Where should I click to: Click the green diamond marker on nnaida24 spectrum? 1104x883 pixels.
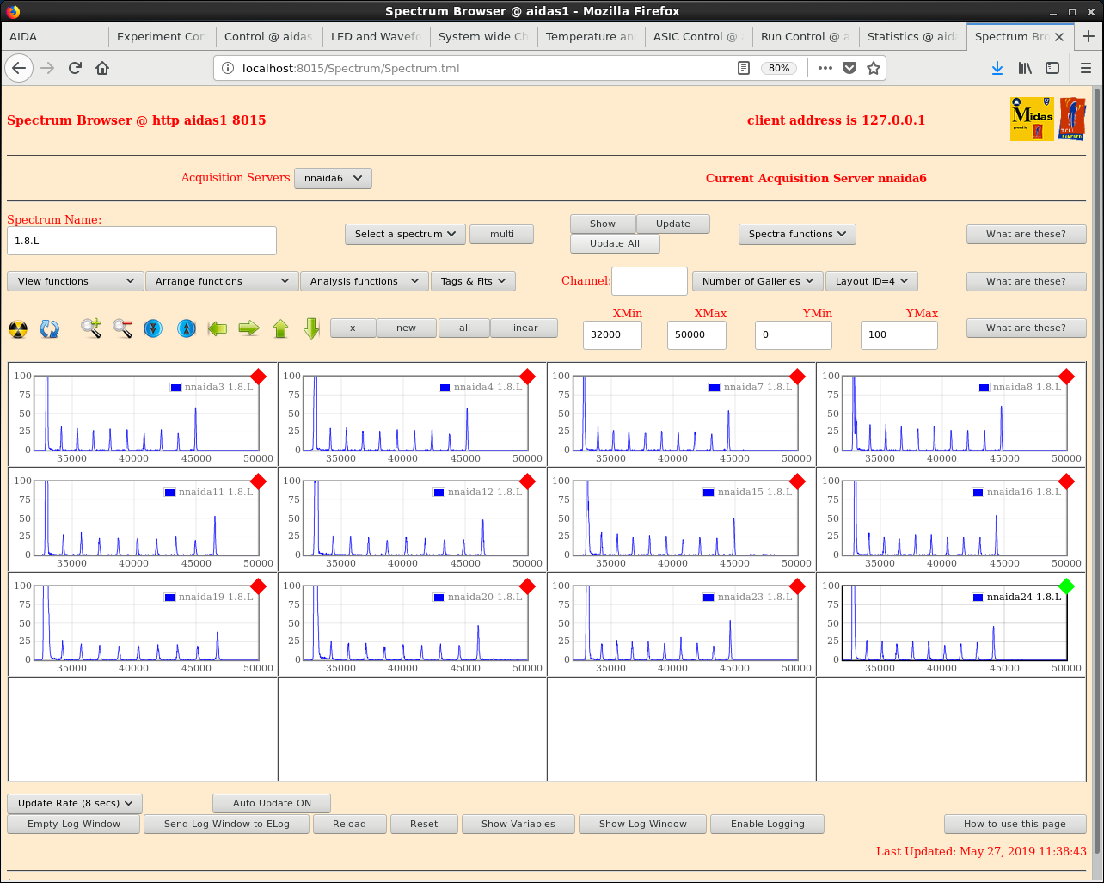pos(1067,586)
